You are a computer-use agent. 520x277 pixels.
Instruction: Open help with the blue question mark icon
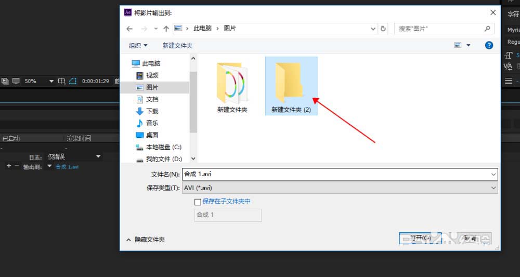coord(489,45)
